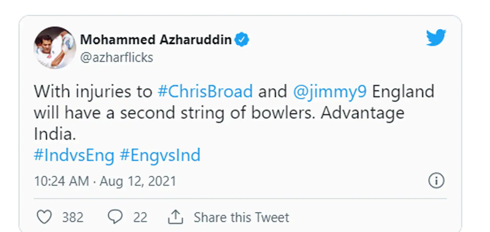Click the share upload arrow icon
490x232 pixels.
point(175,217)
